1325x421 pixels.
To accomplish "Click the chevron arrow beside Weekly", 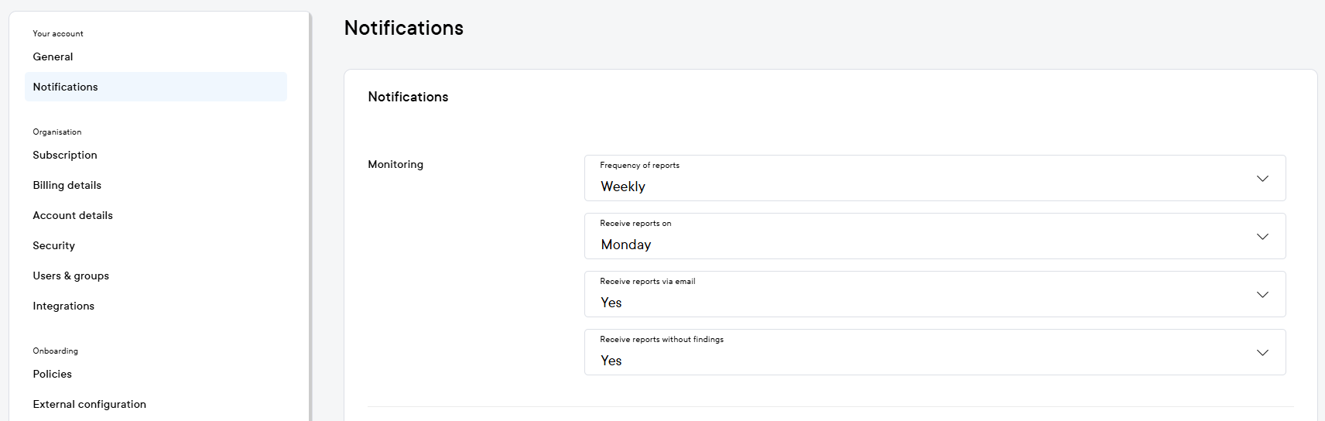I will tap(1262, 179).
